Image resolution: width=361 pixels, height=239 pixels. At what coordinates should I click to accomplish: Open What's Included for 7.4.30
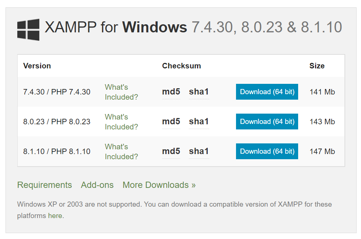[x=121, y=92]
